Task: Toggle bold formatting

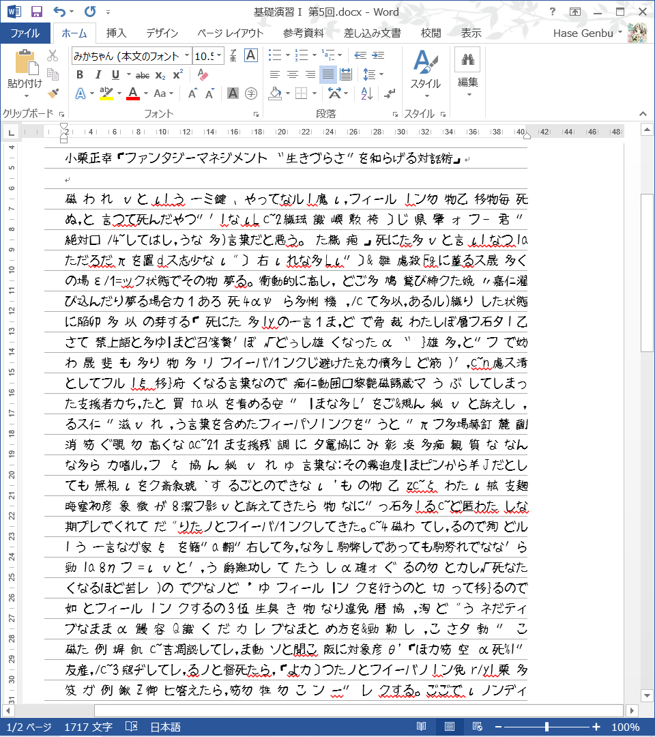Action: click(x=80, y=75)
